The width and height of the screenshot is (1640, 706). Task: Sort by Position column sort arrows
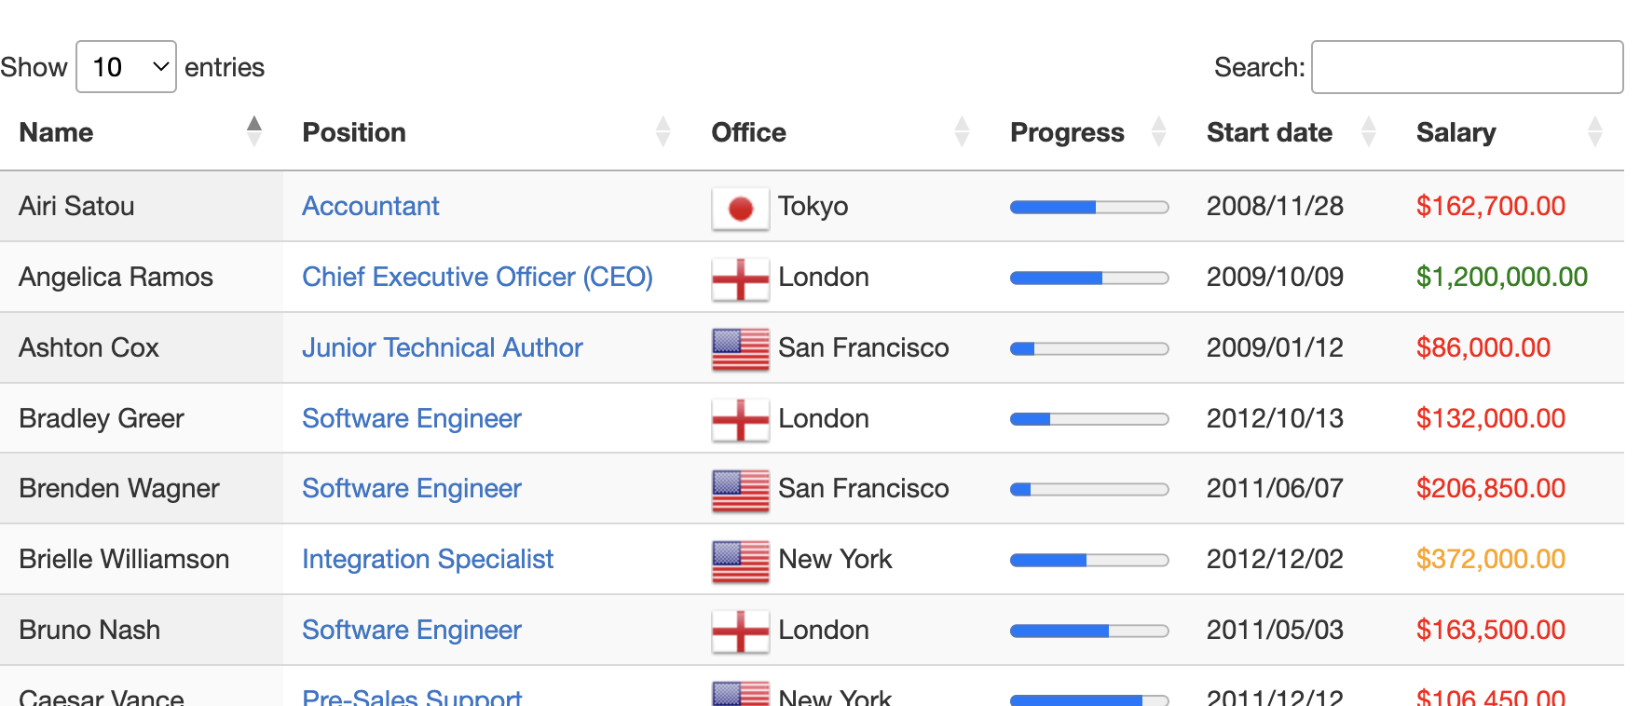coord(663,132)
